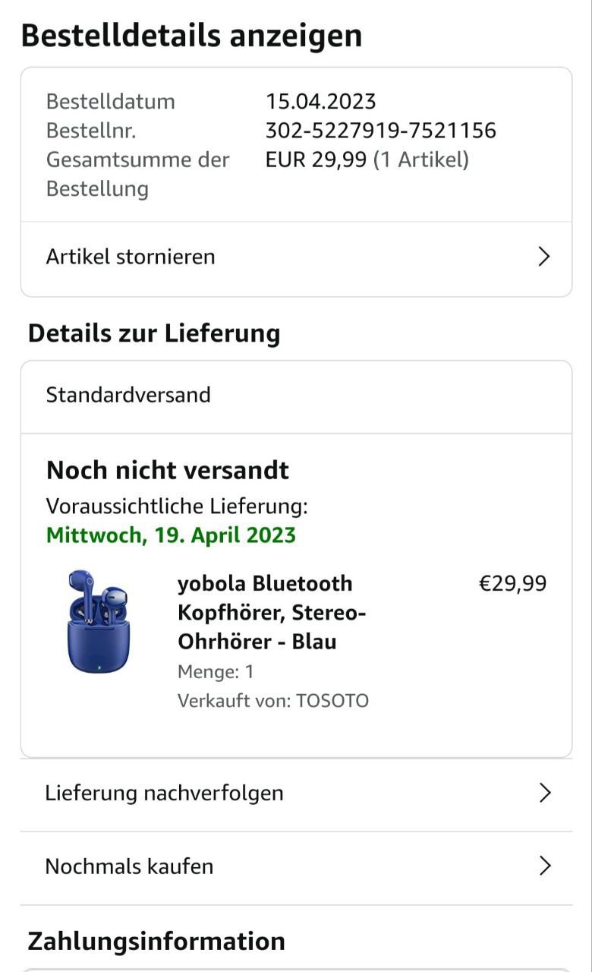This screenshot has width=592, height=972.
Task: Open the Artikel stornieren row
Action: pyautogui.click(x=296, y=257)
